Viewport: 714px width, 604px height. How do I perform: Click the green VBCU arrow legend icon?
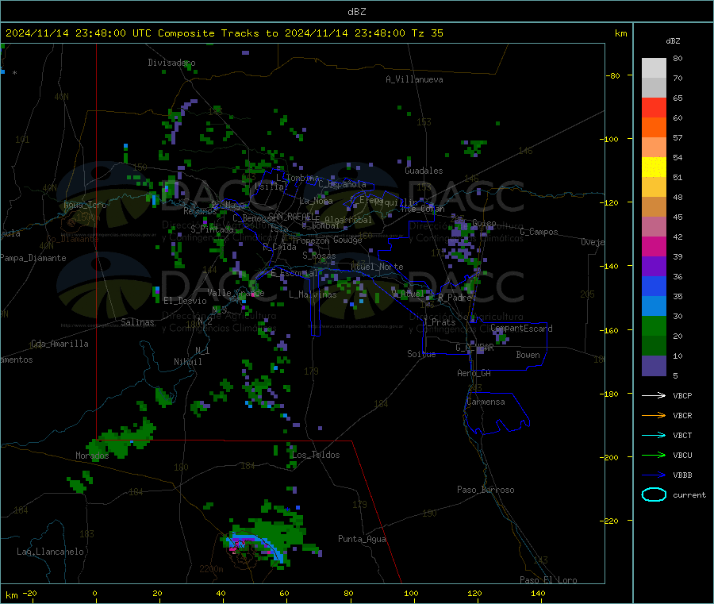click(x=654, y=455)
